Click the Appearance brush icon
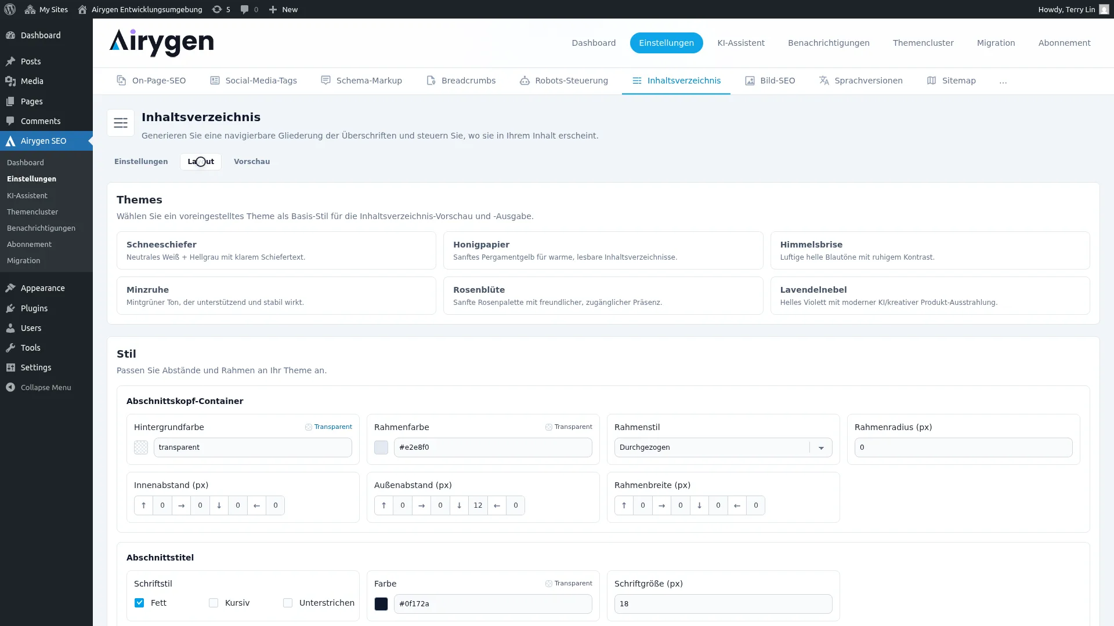1114x626 pixels. click(x=10, y=288)
